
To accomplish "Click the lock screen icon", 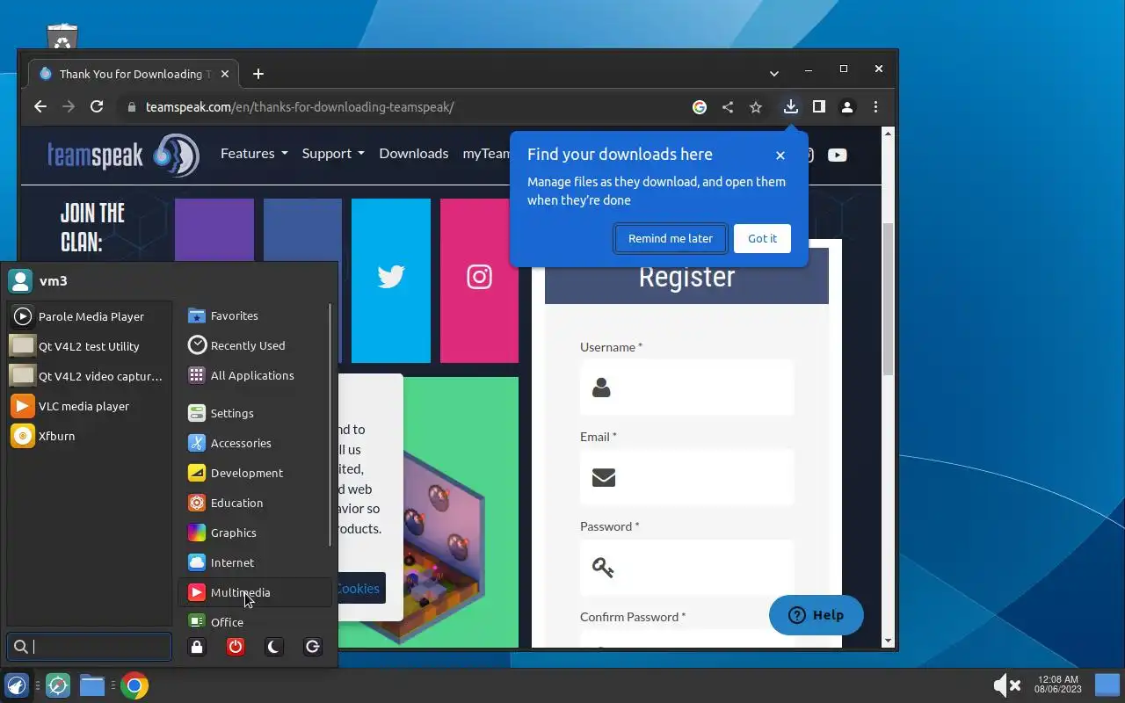I will point(197,647).
